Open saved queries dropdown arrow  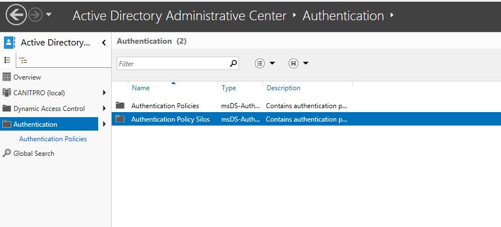pyautogui.click(x=306, y=63)
